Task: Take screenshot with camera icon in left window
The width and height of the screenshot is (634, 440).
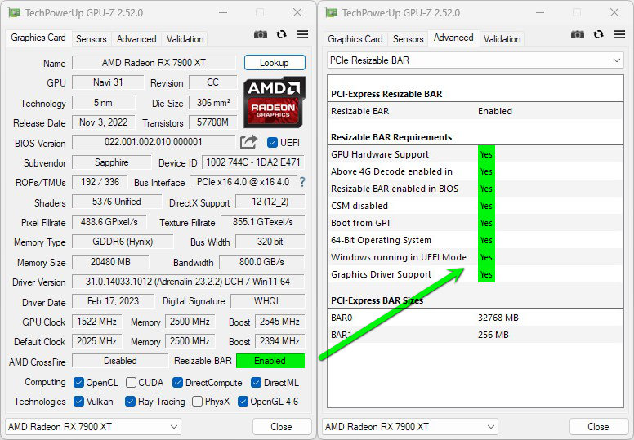Action: [261, 35]
